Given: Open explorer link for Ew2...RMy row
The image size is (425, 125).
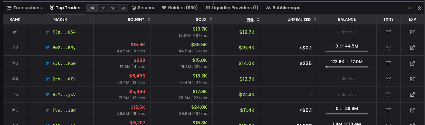Looking at the screenshot, I should point(412,48).
